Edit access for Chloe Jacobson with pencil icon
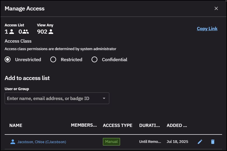The image size is (227, 151). 200,142
